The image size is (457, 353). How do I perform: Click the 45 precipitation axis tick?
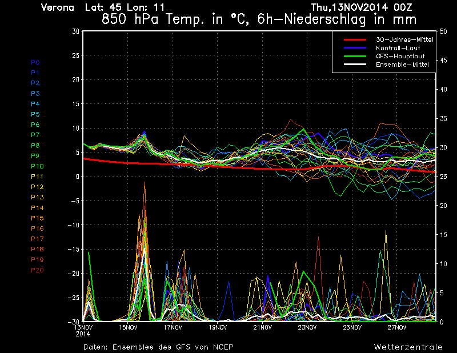coord(443,61)
